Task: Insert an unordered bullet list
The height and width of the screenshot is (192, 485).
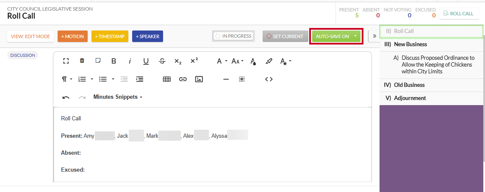Action: (103, 79)
